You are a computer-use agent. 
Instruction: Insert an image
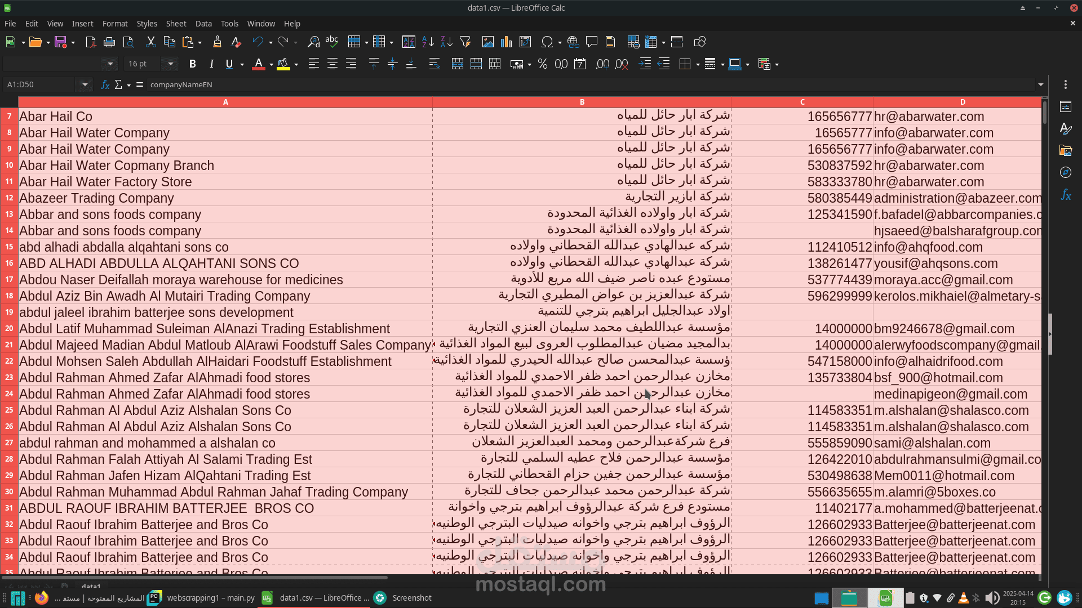coord(488,42)
